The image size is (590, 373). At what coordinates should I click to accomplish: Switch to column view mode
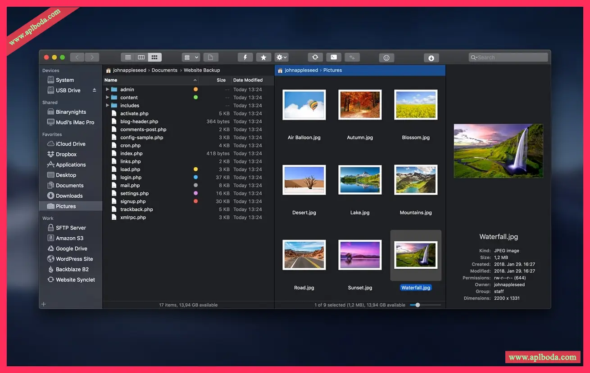(141, 57)
